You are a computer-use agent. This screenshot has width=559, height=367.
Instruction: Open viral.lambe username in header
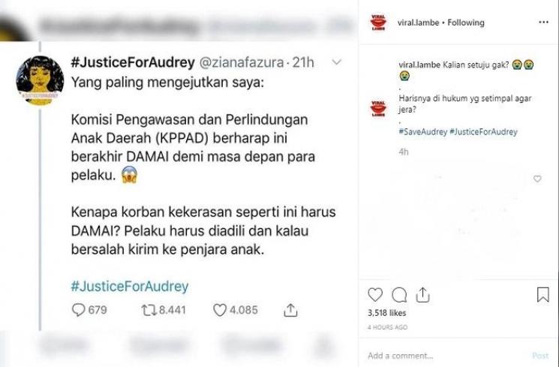[418, 23]
